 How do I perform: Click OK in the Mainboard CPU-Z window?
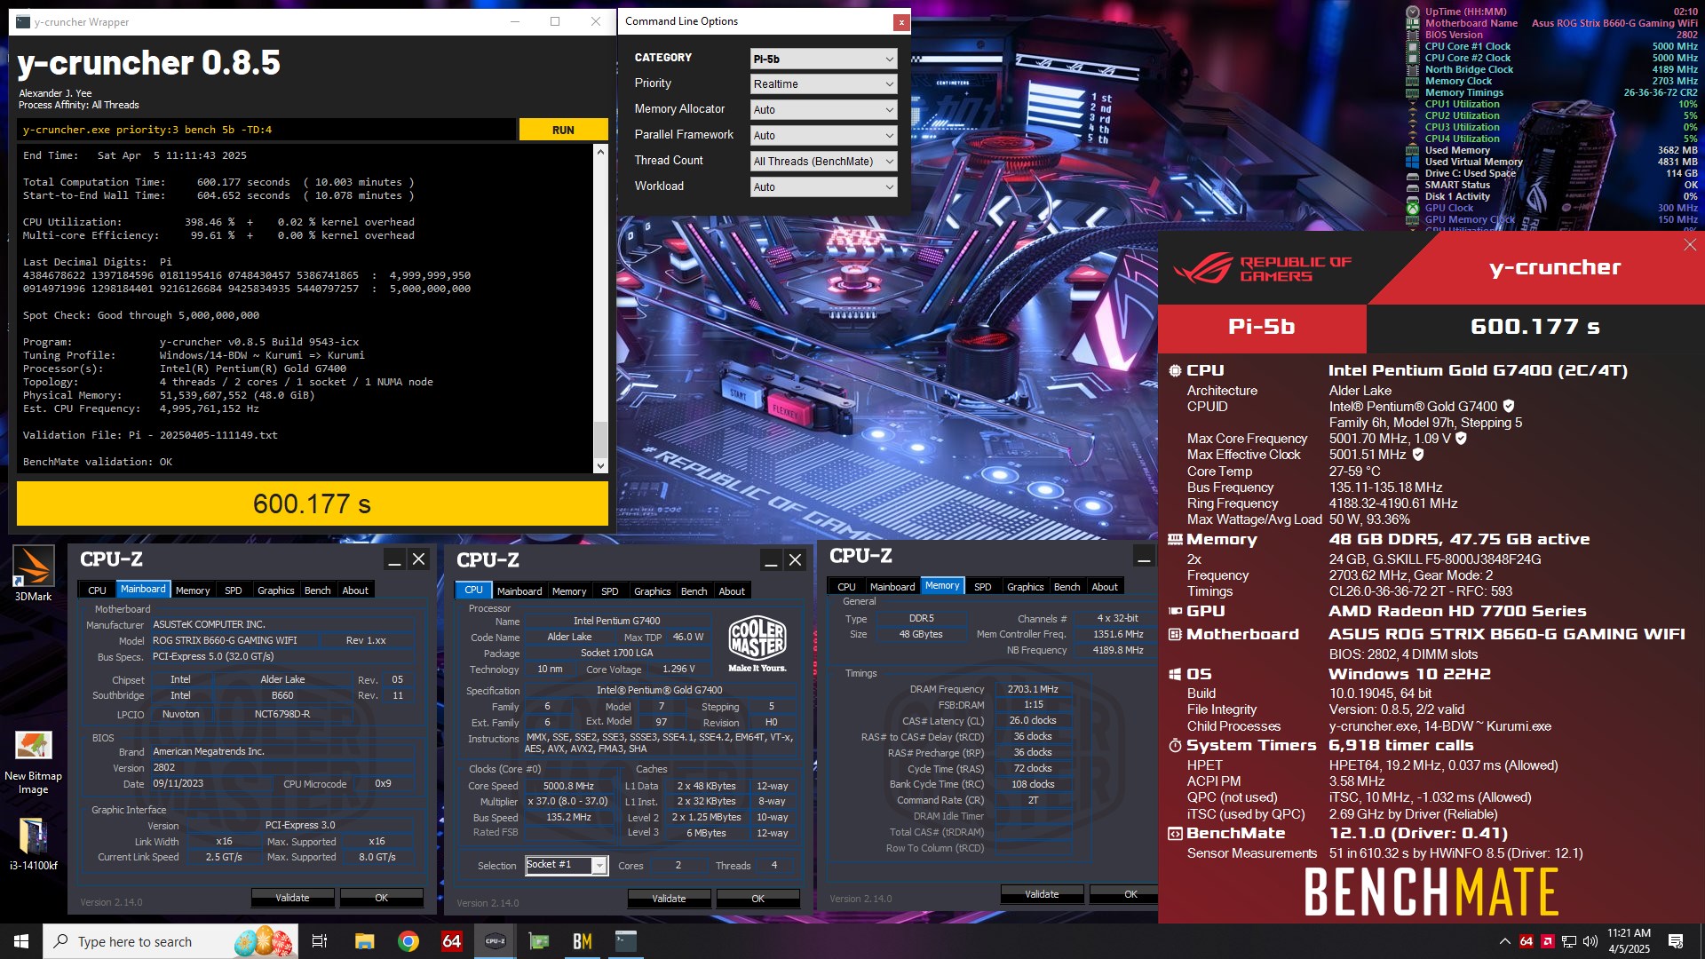click(x=381, y=898)
